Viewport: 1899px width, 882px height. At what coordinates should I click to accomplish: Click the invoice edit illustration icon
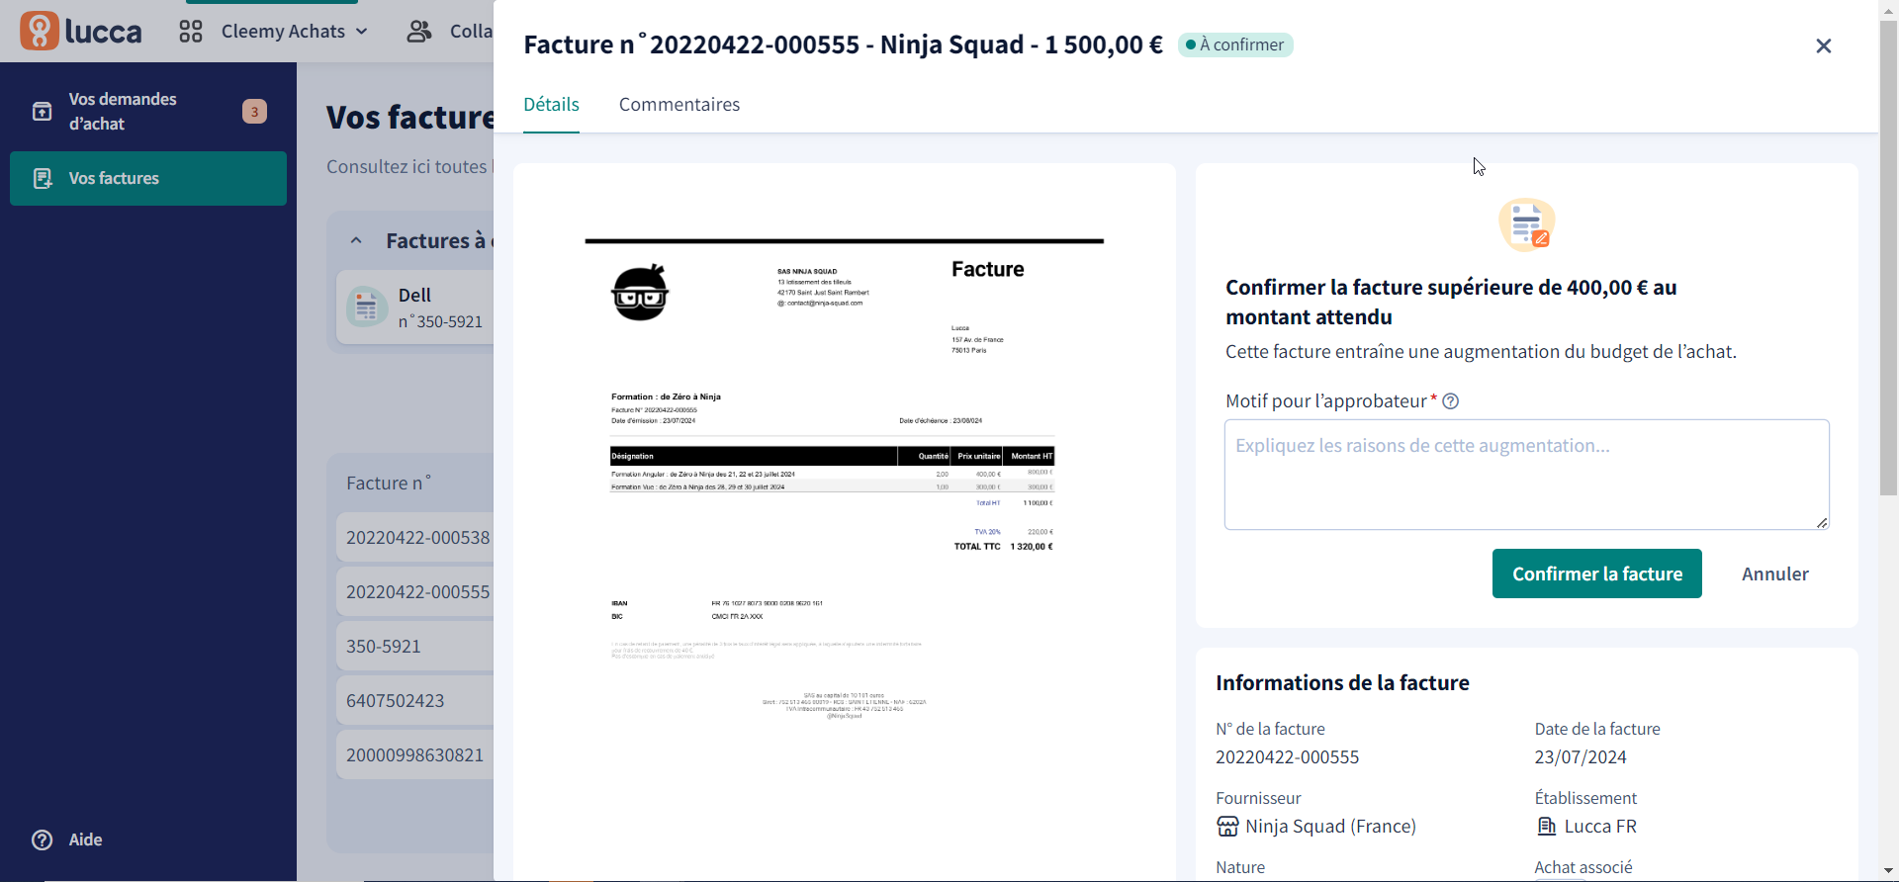(x=1527, y=224)
